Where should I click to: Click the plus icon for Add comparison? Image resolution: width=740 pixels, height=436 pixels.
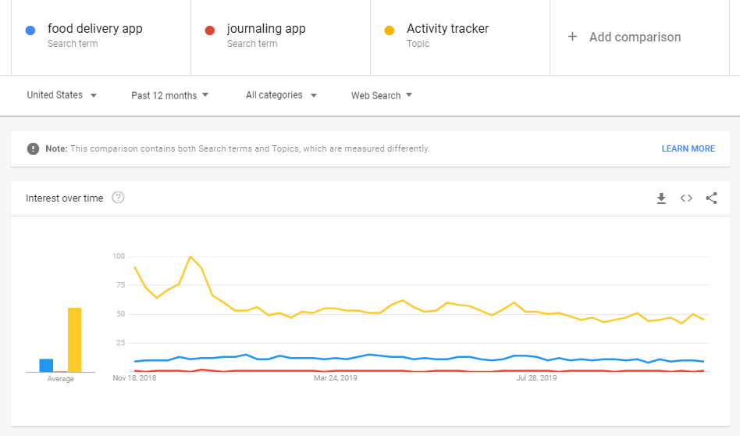[x=572, y=37]
